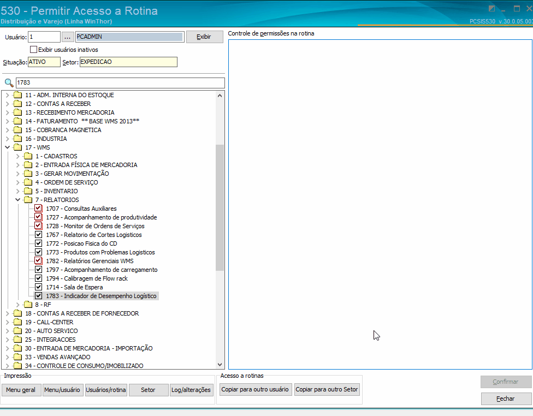
Task: Click the Setor print button
Action: [149, 390]
